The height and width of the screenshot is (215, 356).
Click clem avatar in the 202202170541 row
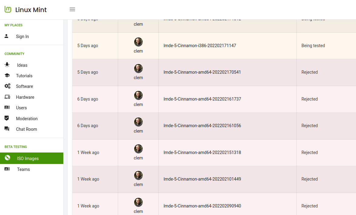coord(138,69)
